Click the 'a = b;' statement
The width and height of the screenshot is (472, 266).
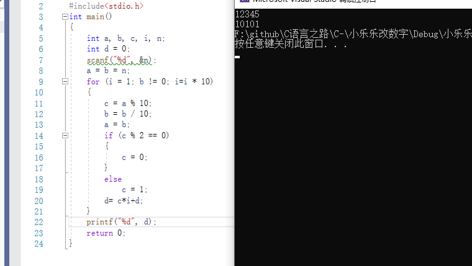coord(117,125)
